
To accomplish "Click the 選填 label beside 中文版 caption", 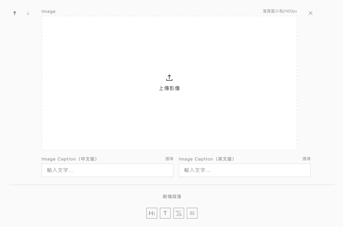I will pos(169,159).
